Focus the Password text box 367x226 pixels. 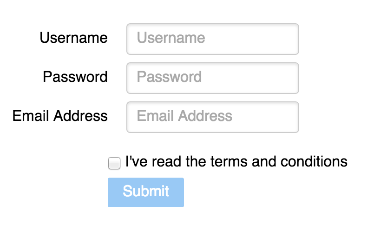click(212, 78)
